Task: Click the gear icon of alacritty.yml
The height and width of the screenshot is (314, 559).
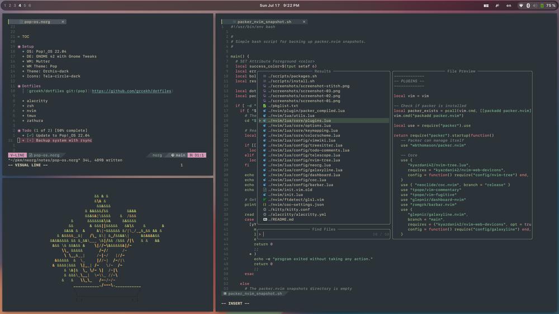Action: [x=264, y=215]
